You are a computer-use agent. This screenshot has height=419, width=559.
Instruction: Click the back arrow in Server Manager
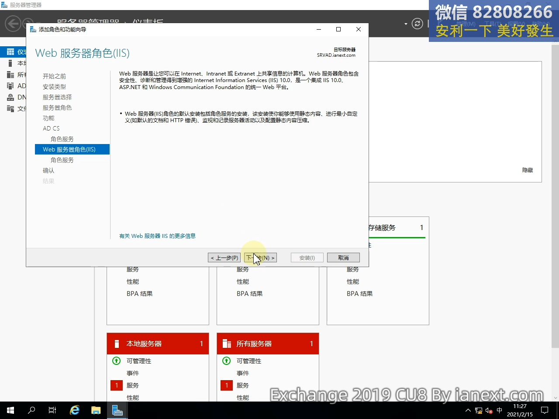[13, 23]
